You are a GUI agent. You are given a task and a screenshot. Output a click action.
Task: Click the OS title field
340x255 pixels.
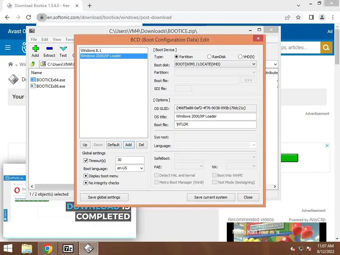click(x=215, y=116)
